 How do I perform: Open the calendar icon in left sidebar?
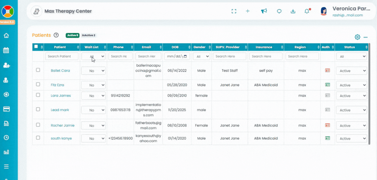click(6, 51)
